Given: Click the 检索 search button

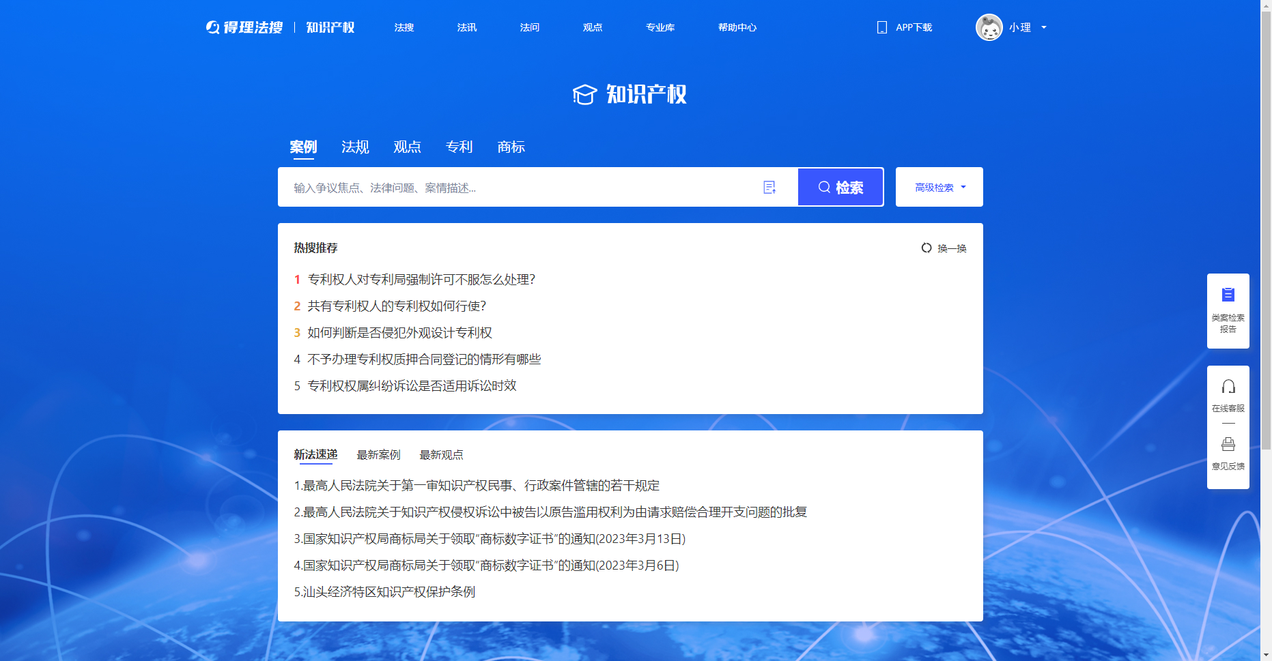Looking at the screenshot, I should point(840,187).
